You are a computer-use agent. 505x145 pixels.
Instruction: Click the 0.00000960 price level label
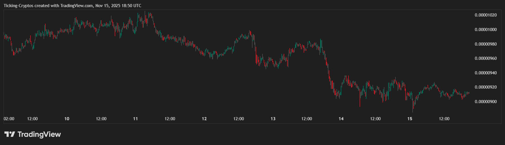click(486, 58)
